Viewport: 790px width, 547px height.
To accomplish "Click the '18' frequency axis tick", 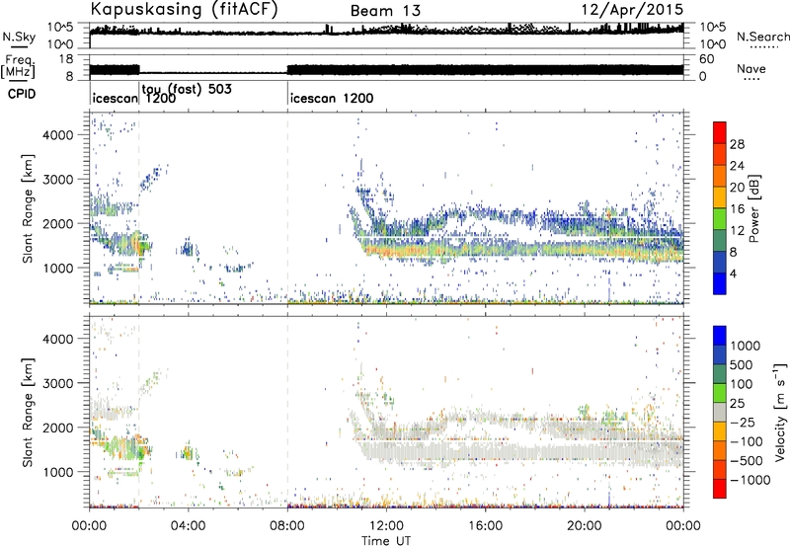I will (x=66, y=59).
